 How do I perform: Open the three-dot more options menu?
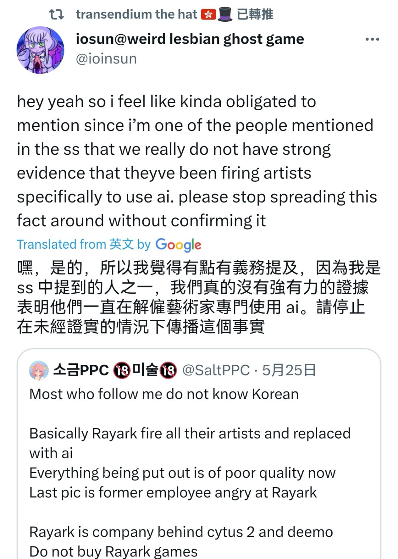pyautogui.click(x=372, y=39)
